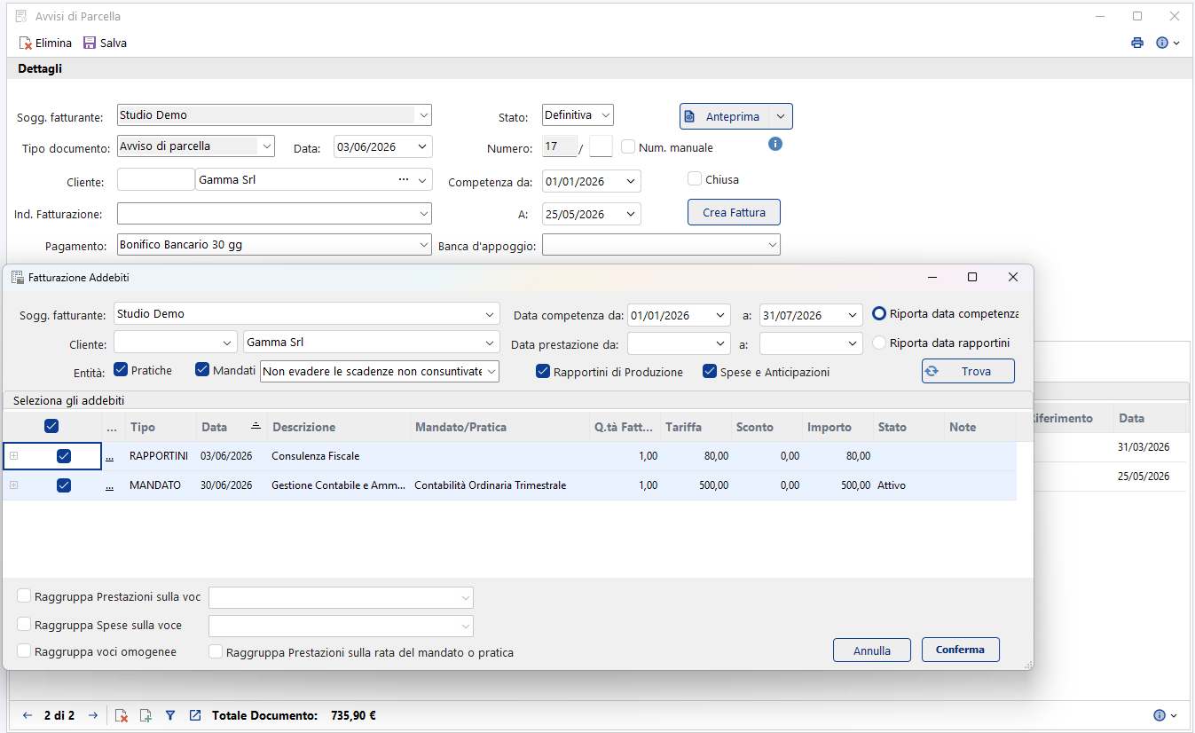Deselect the RAPPORTINI row checkbox
The image size is (1195, 733).
64,456
